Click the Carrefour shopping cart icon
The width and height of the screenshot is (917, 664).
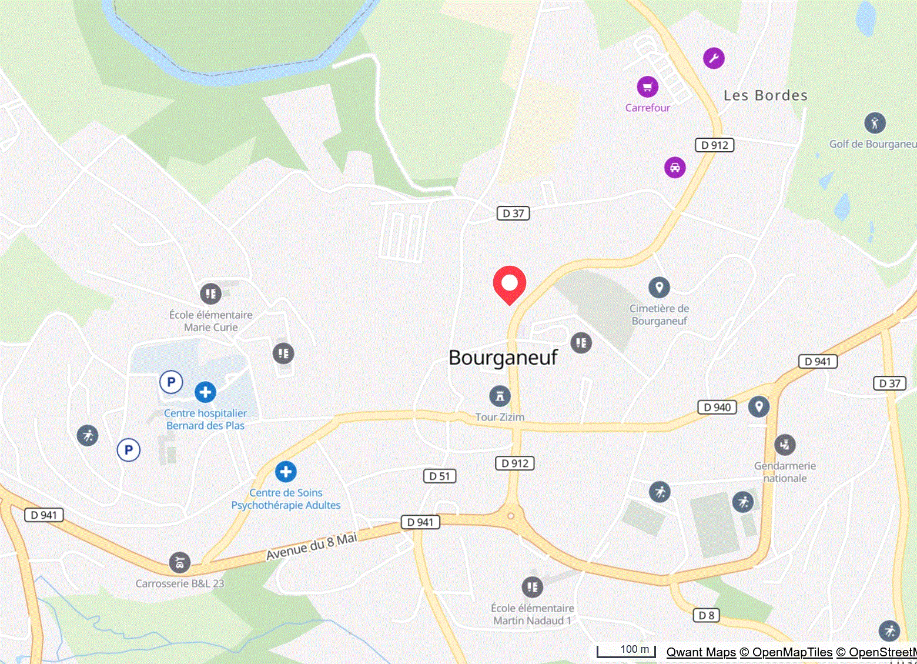click(647, 87)
